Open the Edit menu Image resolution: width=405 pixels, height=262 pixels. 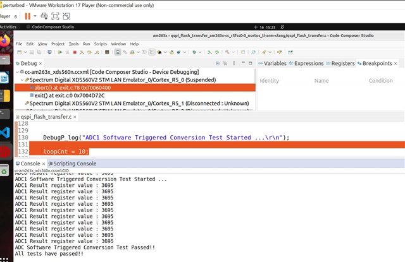(30, 44)
